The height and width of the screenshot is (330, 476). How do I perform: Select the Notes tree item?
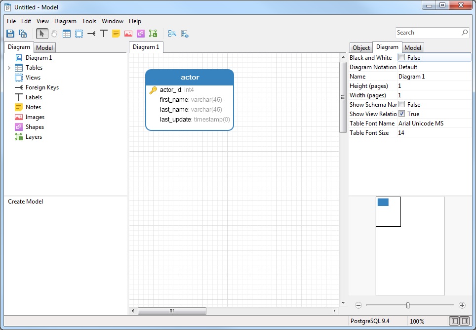(33, 107)
